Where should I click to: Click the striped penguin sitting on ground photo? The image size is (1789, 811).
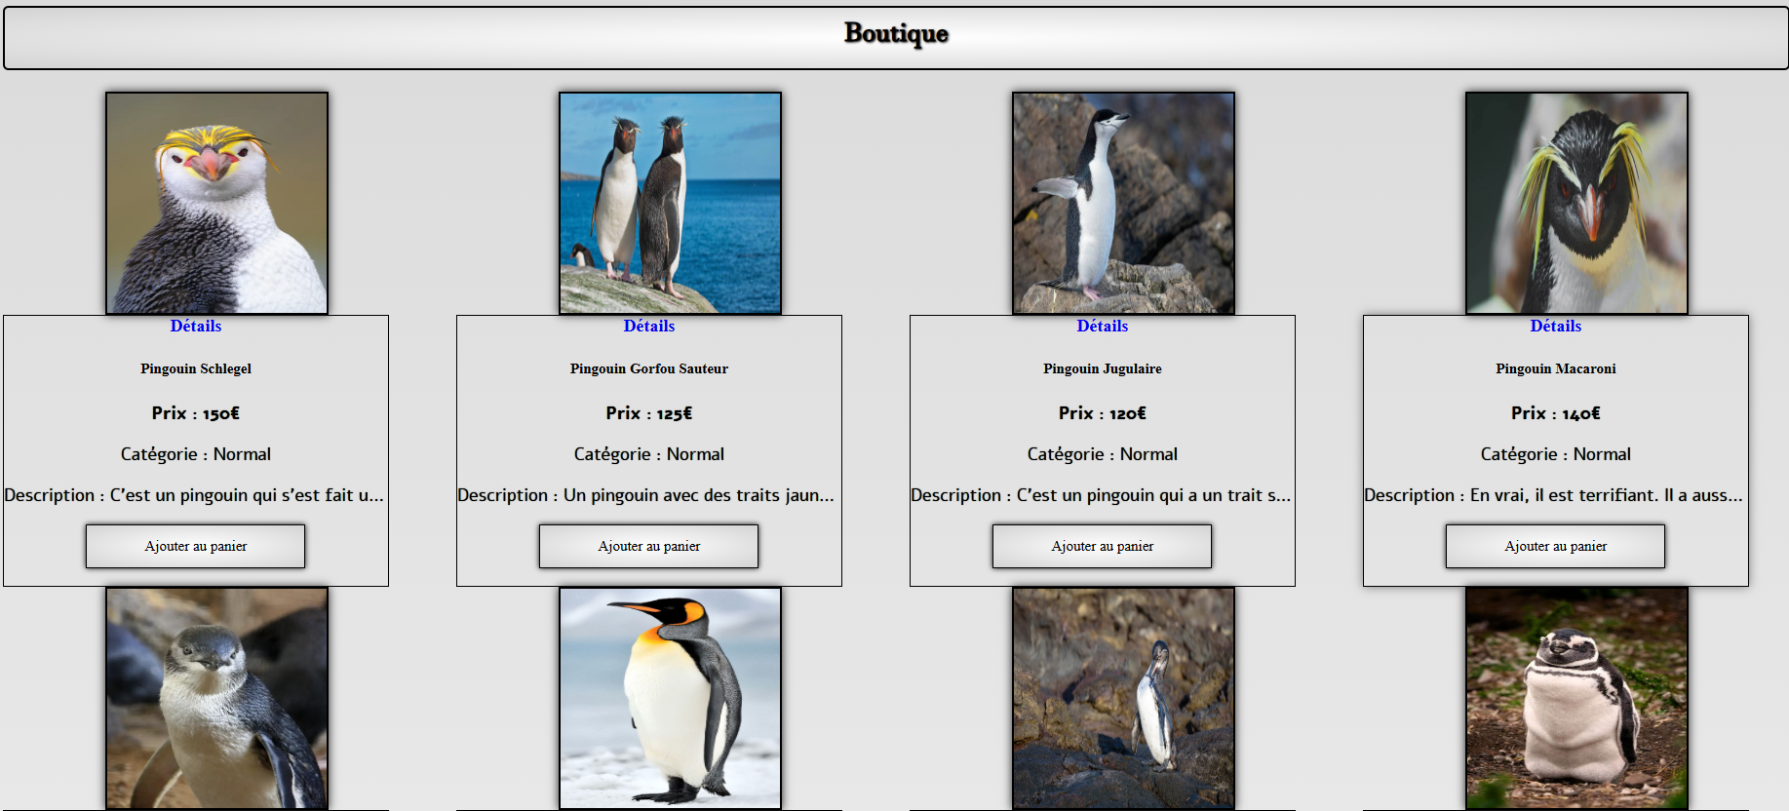coord(1576,698)
